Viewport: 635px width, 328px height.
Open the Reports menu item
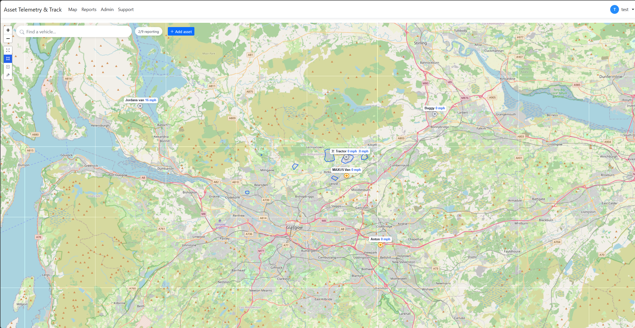point(89,10)
